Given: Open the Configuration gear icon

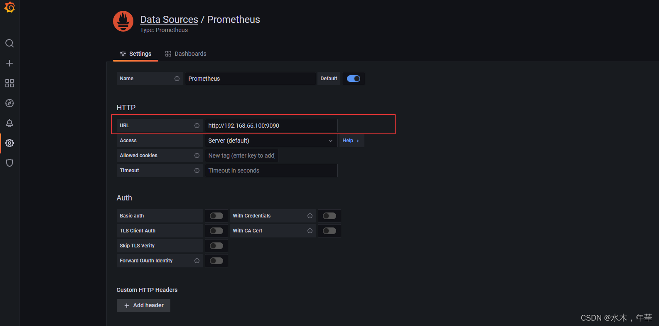Looking at the screenshot, I should click(x=10, y=143).
